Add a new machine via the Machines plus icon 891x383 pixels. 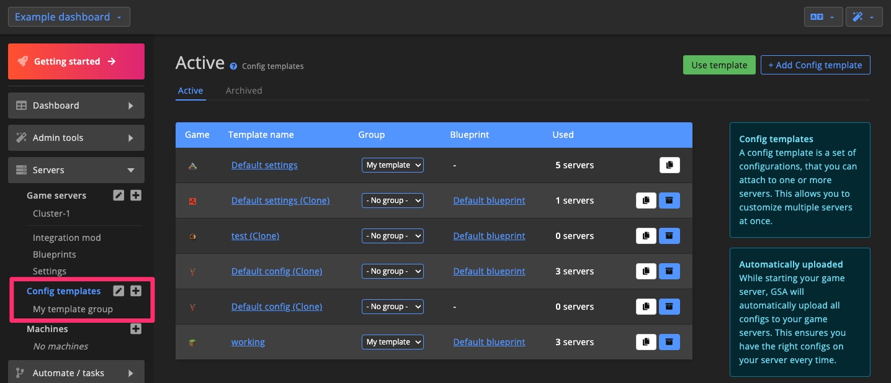(x=136, y=329)
